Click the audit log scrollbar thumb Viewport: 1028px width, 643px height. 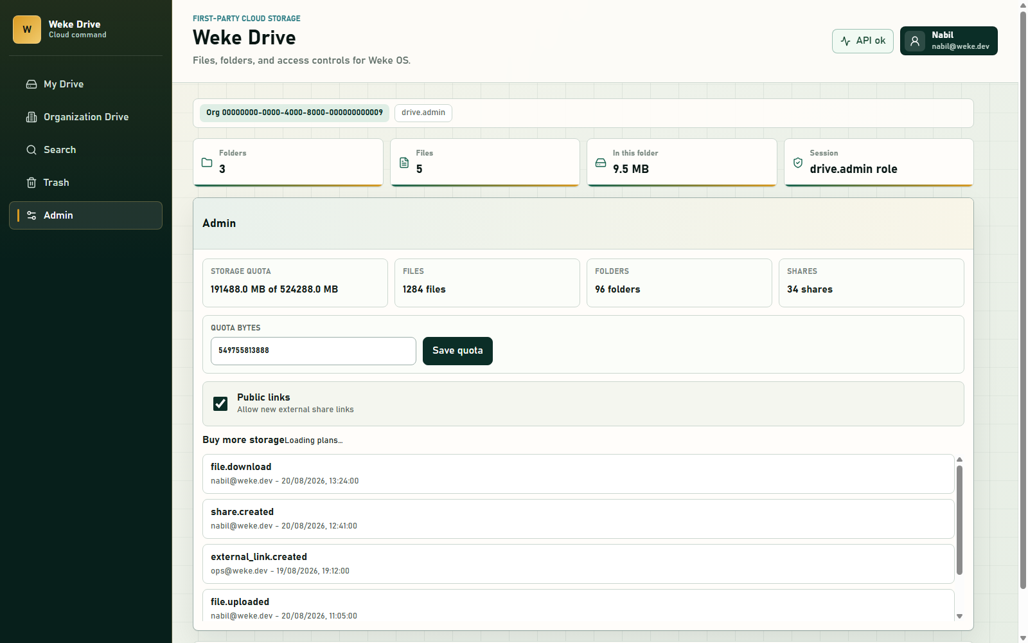(x=959, y=520)
